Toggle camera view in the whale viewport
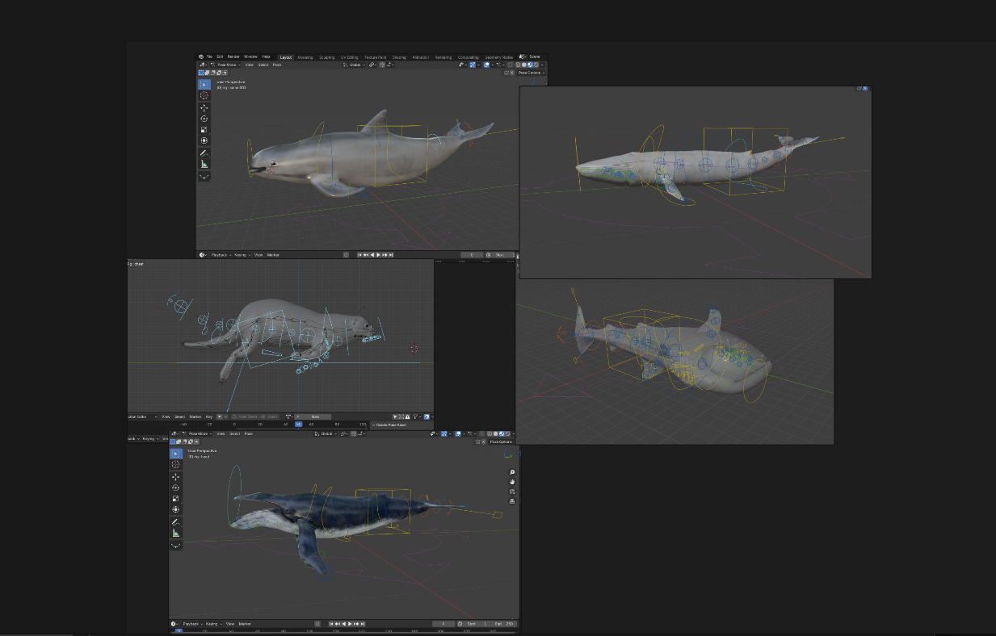 512,492
